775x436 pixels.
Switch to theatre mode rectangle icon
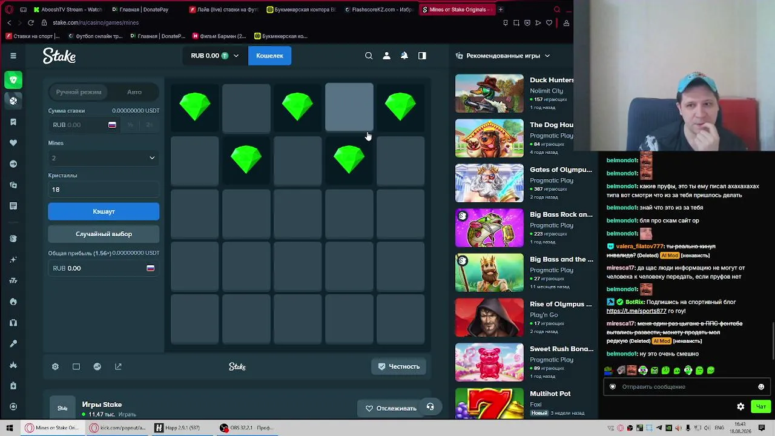[x=76, y=366]
